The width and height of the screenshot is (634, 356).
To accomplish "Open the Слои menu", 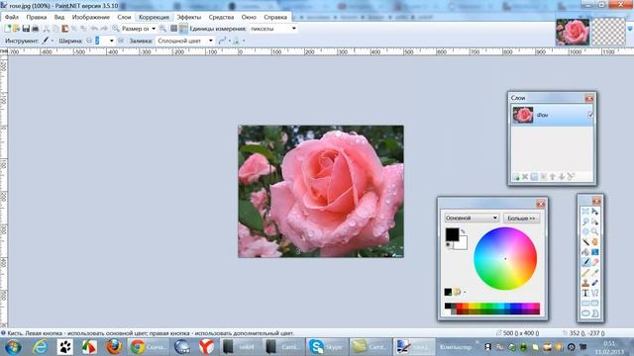I will click(124, 17).
